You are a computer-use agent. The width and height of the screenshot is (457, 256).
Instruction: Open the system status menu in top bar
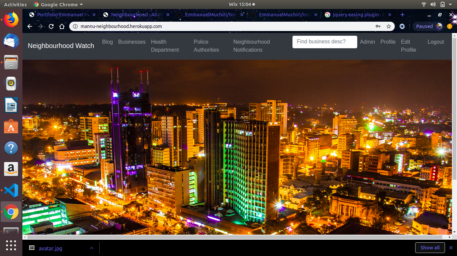(442, 4)
